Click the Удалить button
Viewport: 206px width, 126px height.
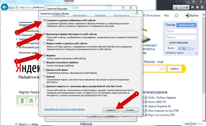[111, 110]
